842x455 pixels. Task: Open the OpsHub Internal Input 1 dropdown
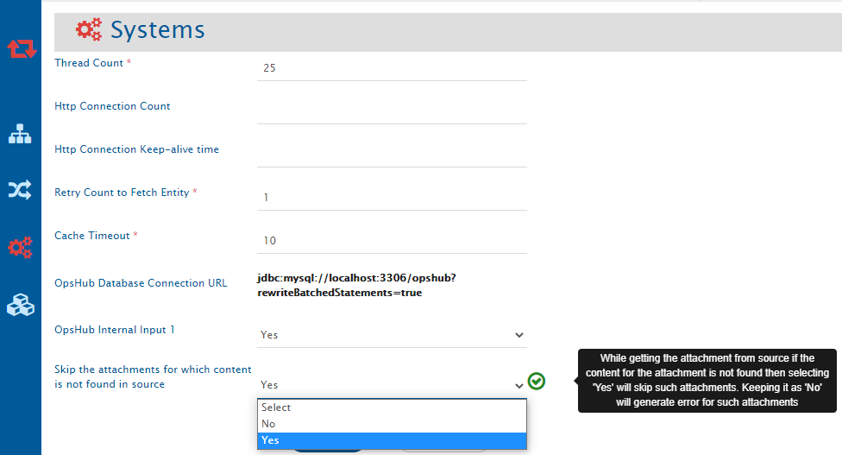click(392, 334)
